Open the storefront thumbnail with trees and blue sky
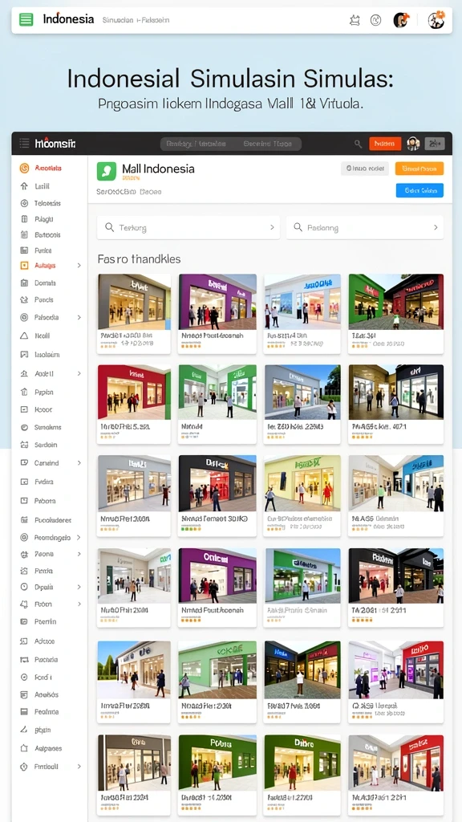 click(134, 669)
